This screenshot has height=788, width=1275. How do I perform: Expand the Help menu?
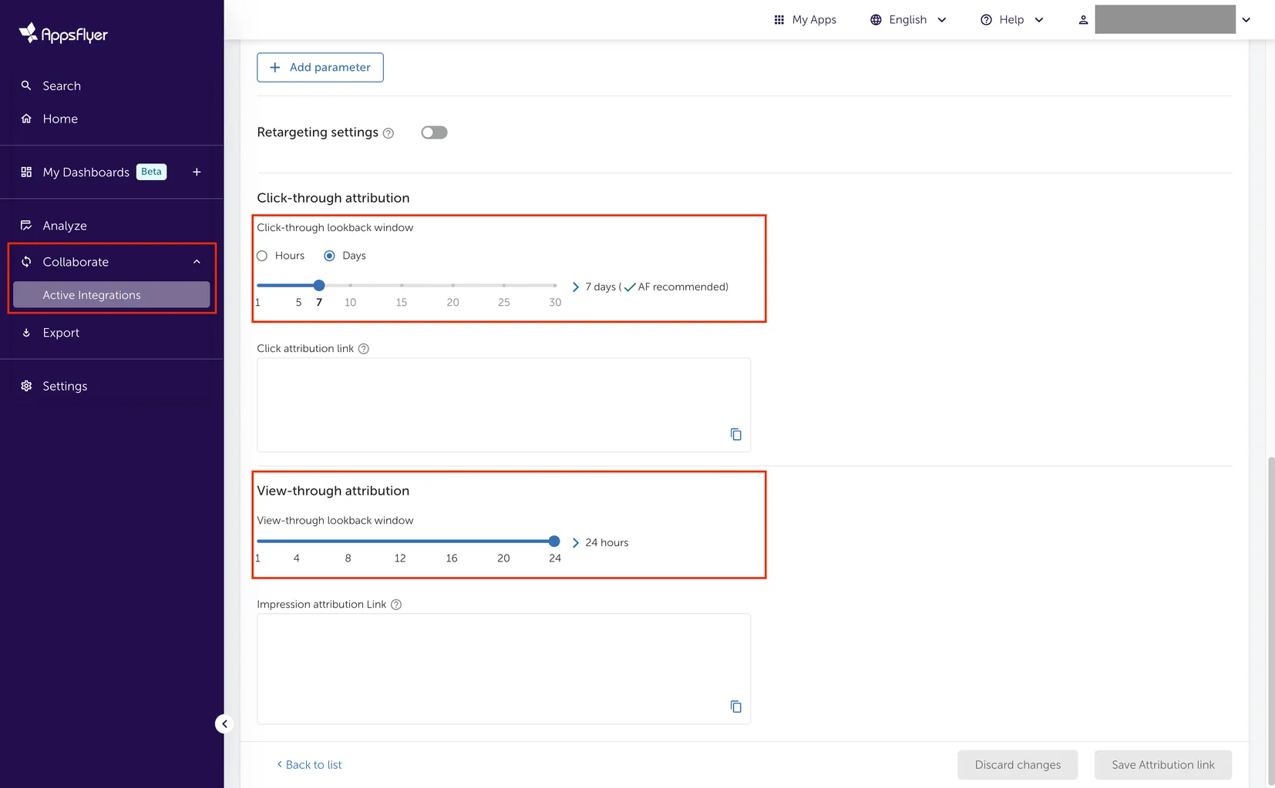1011,19
